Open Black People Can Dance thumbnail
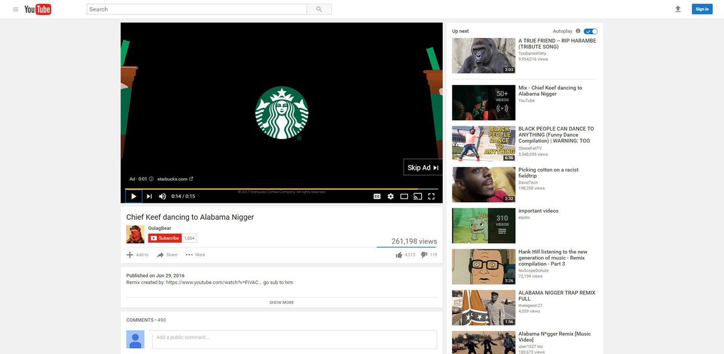Screen dimensions: 724x354 tap(484, 143)
